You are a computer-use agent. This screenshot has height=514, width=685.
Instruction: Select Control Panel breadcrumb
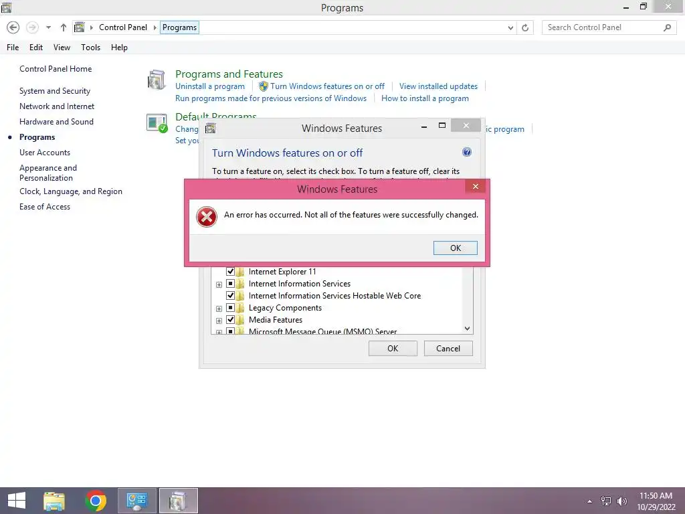(x=123, y=27)
